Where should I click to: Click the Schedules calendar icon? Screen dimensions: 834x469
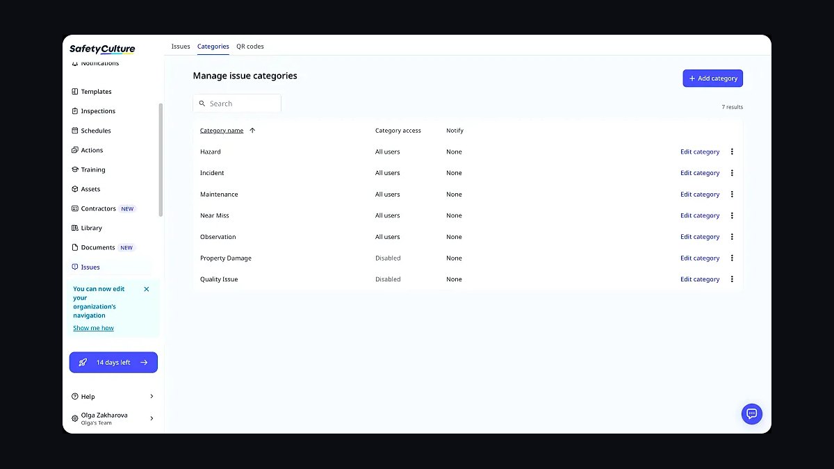click(75, 131)
